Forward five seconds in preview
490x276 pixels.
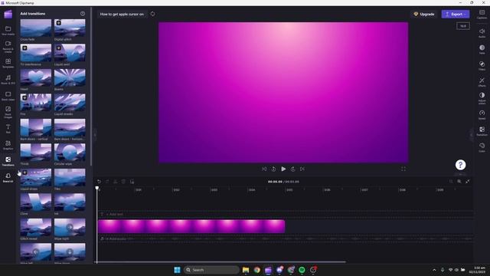tap(292, 169)
